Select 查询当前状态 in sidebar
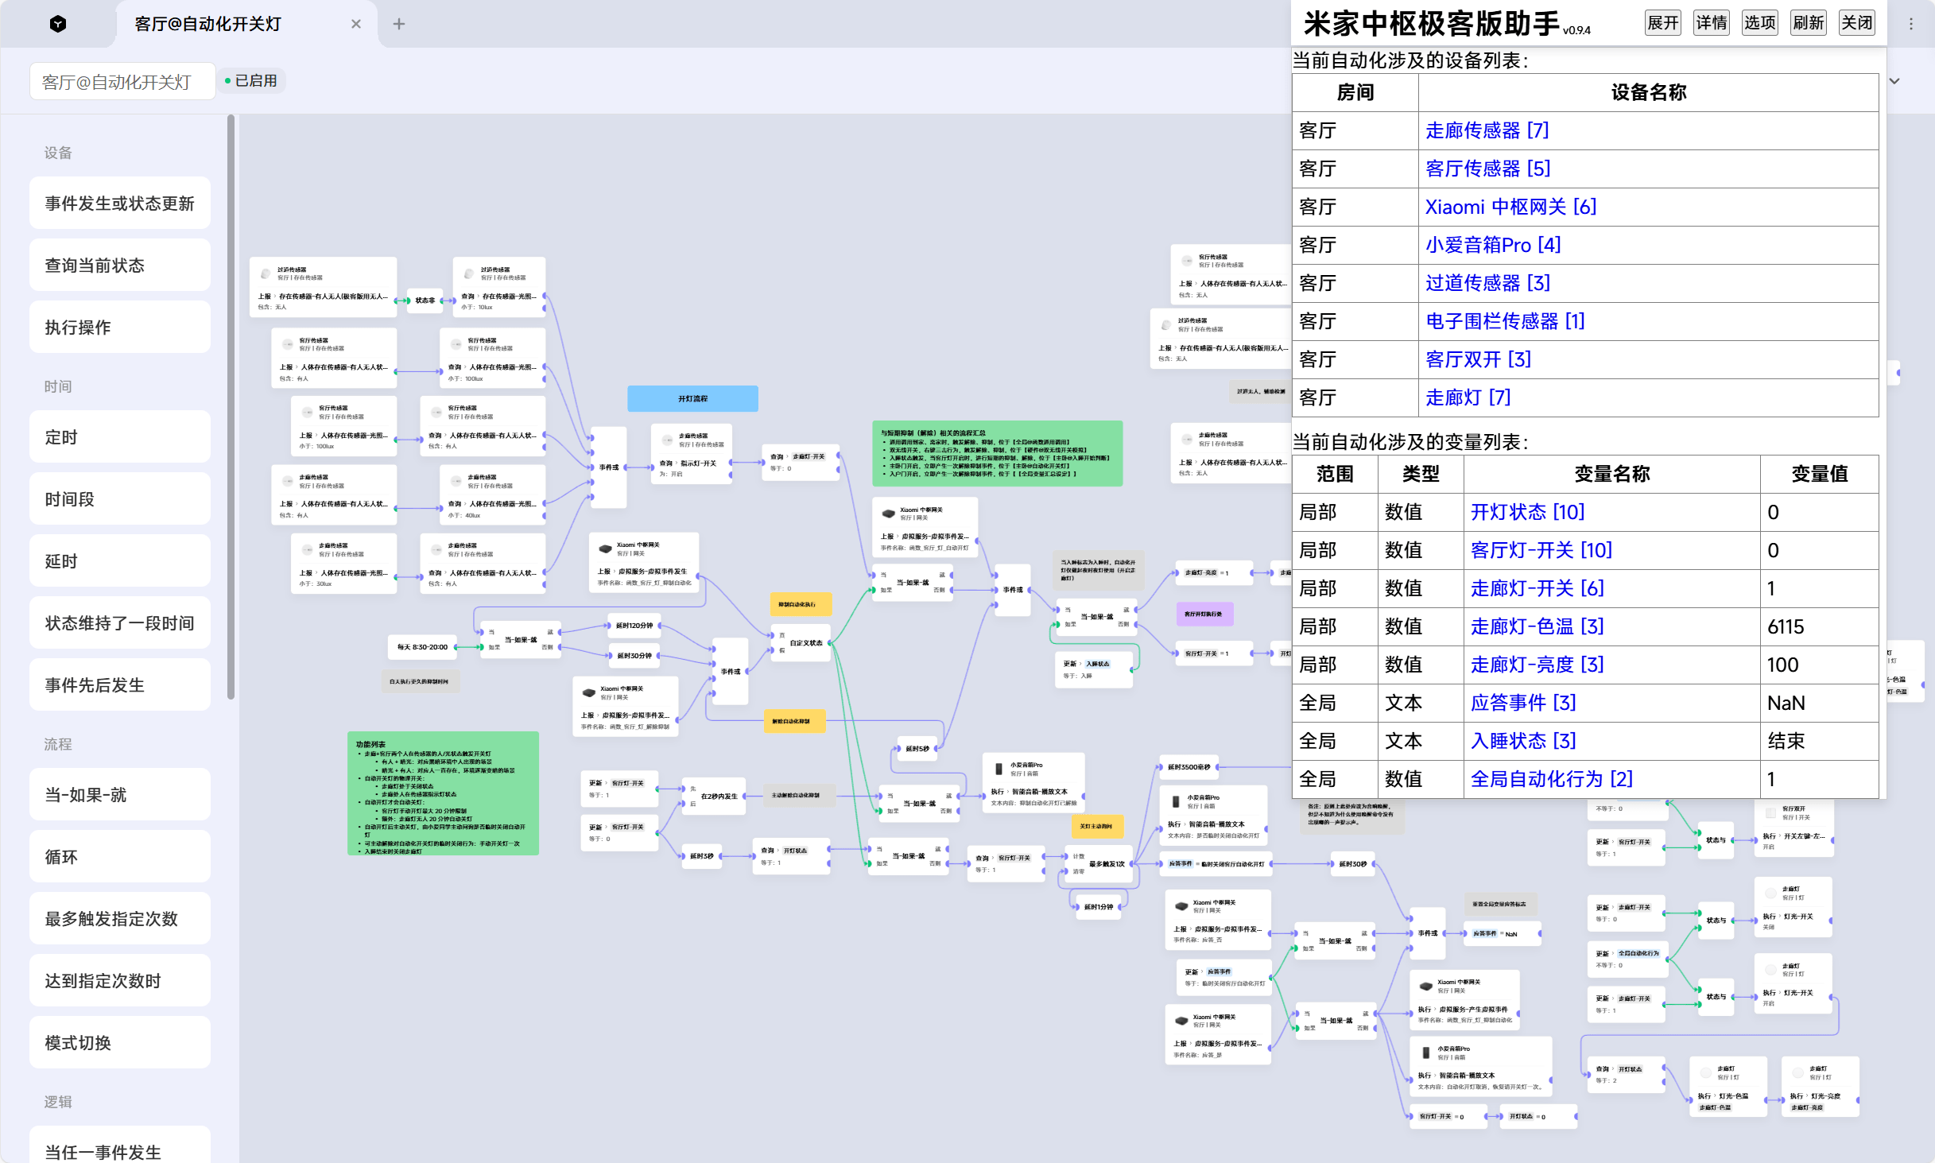This screenshot has height=1163, width=1935. click(x=120, y=266)
